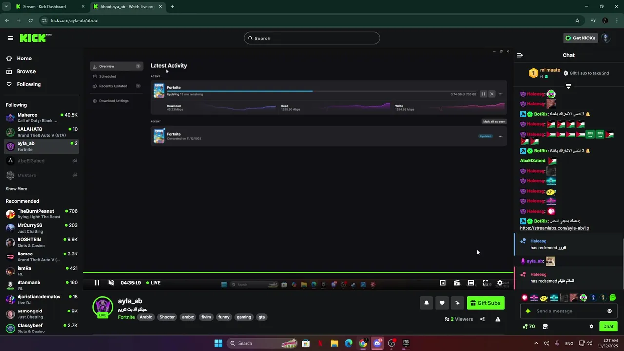Screen dimensions: 624x351
Task: Open the hamburger sidebar menu
Action: click(x=10, y=38)
